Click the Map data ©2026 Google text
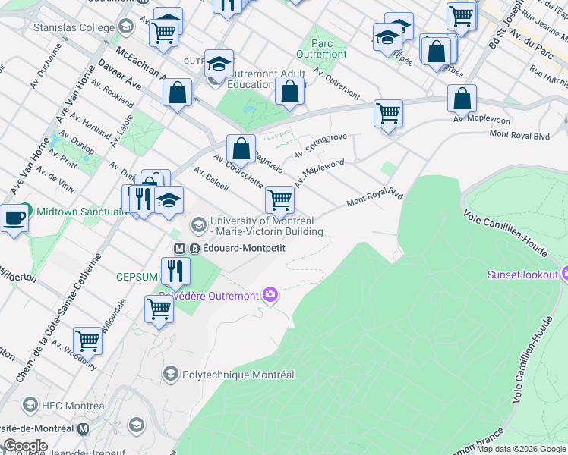The width and height of the screenshot is (568, 455). coord(522,449)
